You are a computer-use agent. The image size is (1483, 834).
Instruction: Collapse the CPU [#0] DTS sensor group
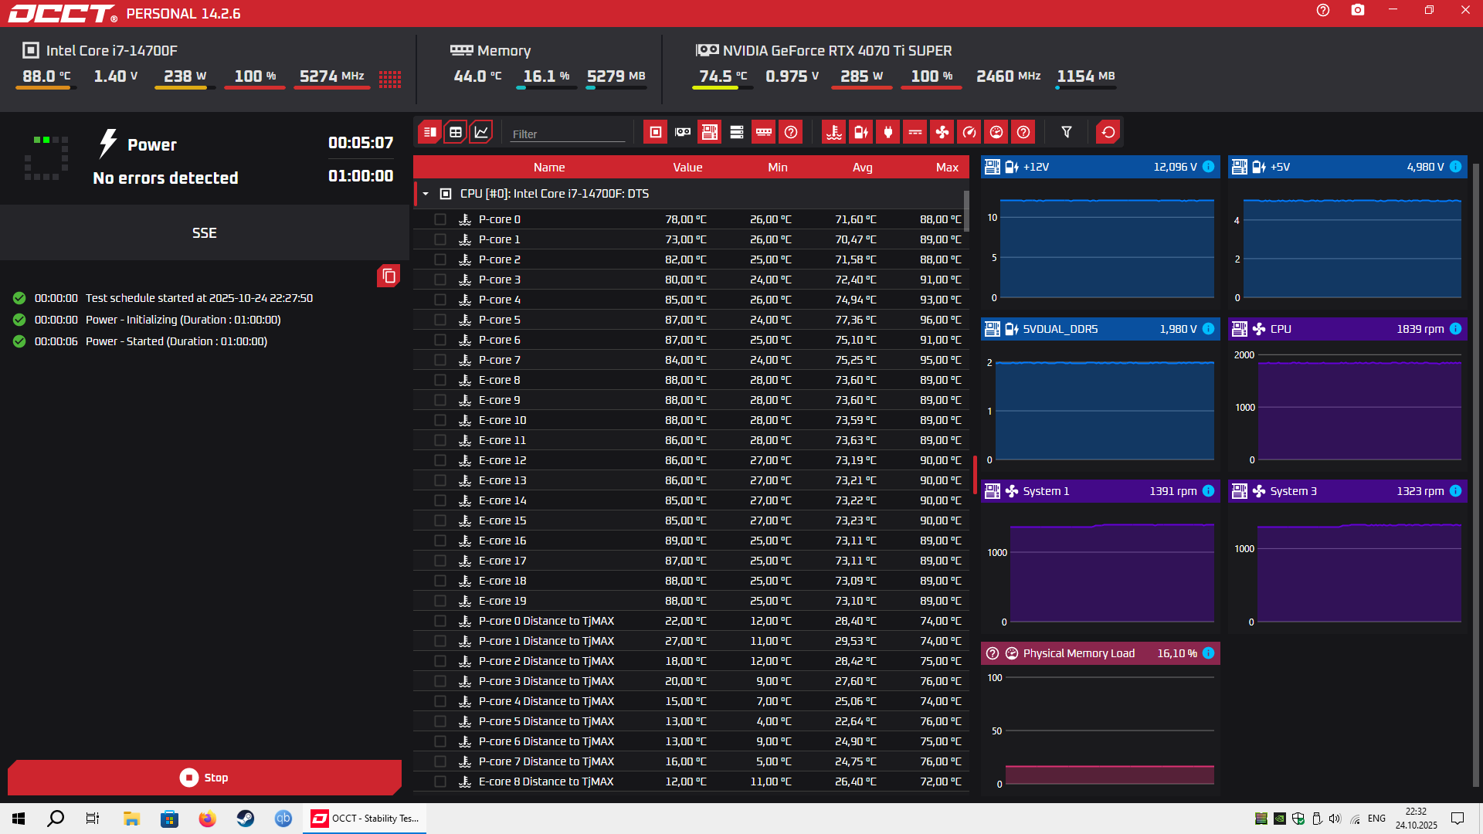click(426, 194)
